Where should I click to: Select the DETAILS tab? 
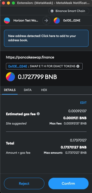(10, 90)
